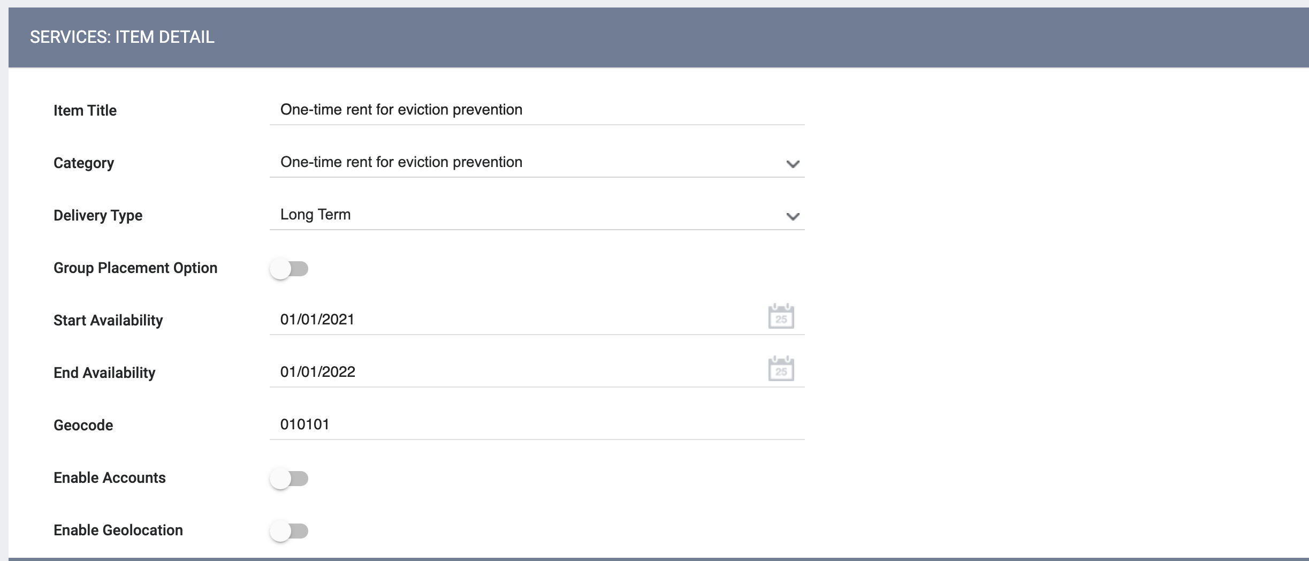Screen dimensions: 1309x561
Task: Click the Enable Accounts label
Action: click(x=110, y=477)
